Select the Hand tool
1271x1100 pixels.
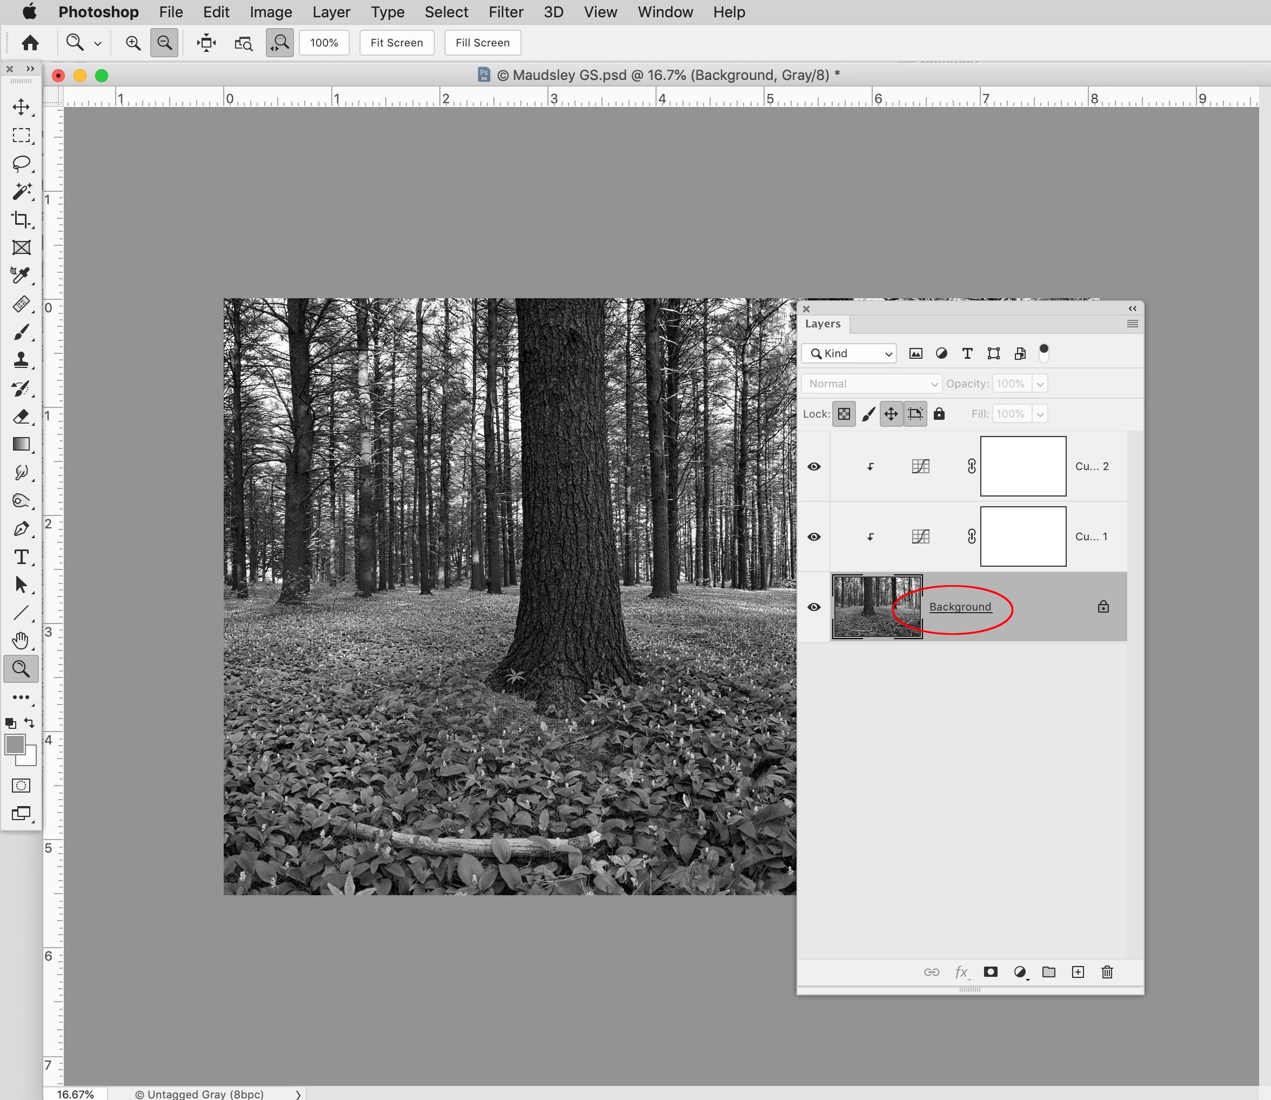point(21,640)
